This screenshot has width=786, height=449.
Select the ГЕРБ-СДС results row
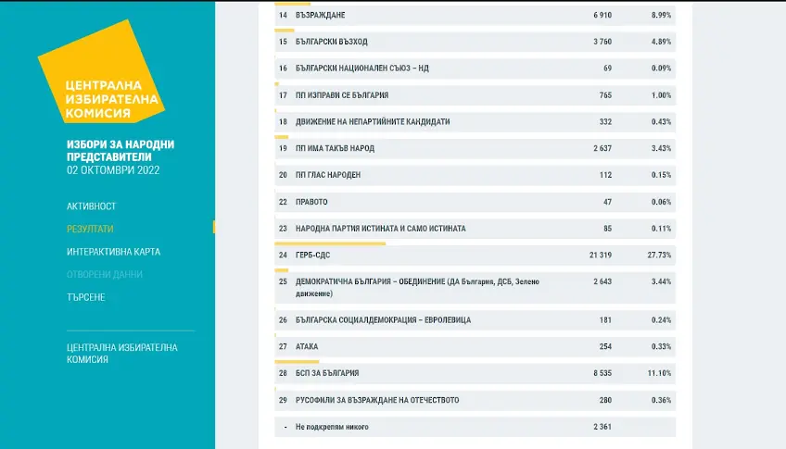[475, 255]
